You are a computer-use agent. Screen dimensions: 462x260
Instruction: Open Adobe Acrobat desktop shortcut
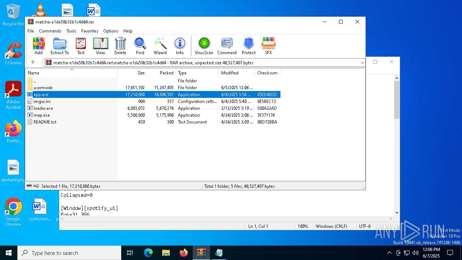pyautogui.click(x=13, y=95)
